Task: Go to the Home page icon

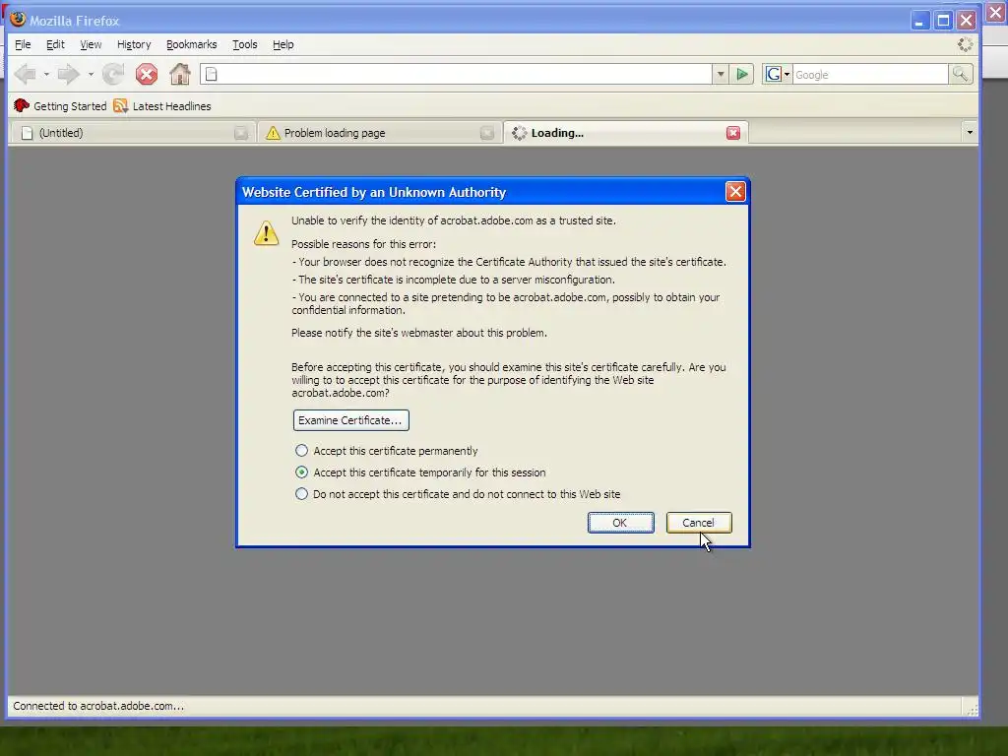Action: click(x=180, y=74)
